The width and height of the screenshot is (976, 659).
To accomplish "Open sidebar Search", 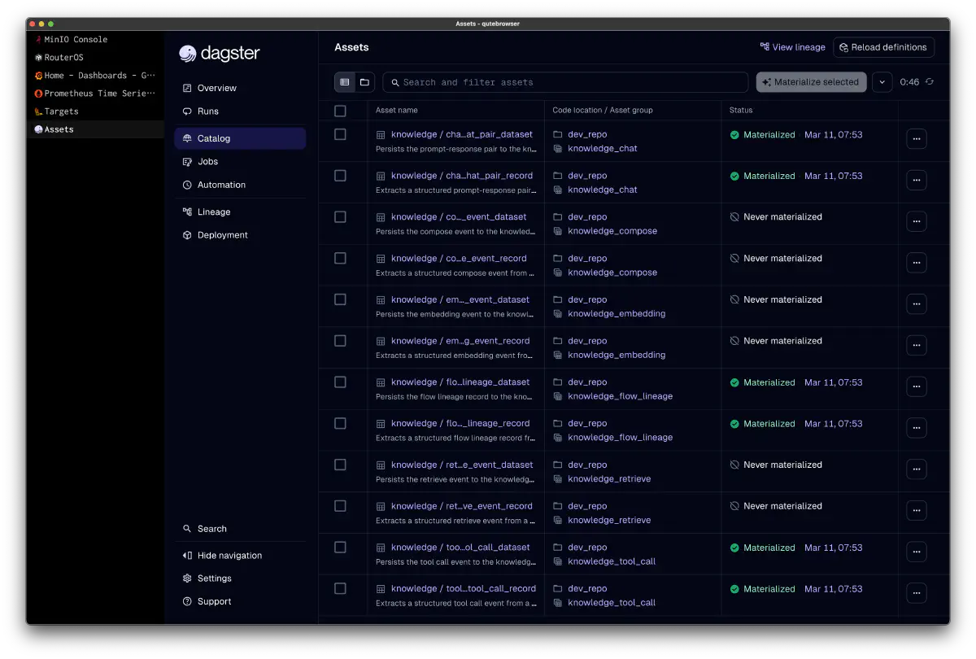I will tap(240, 529).
